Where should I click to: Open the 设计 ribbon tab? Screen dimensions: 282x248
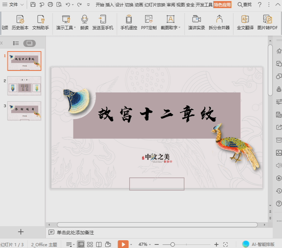tap(119, 5)
